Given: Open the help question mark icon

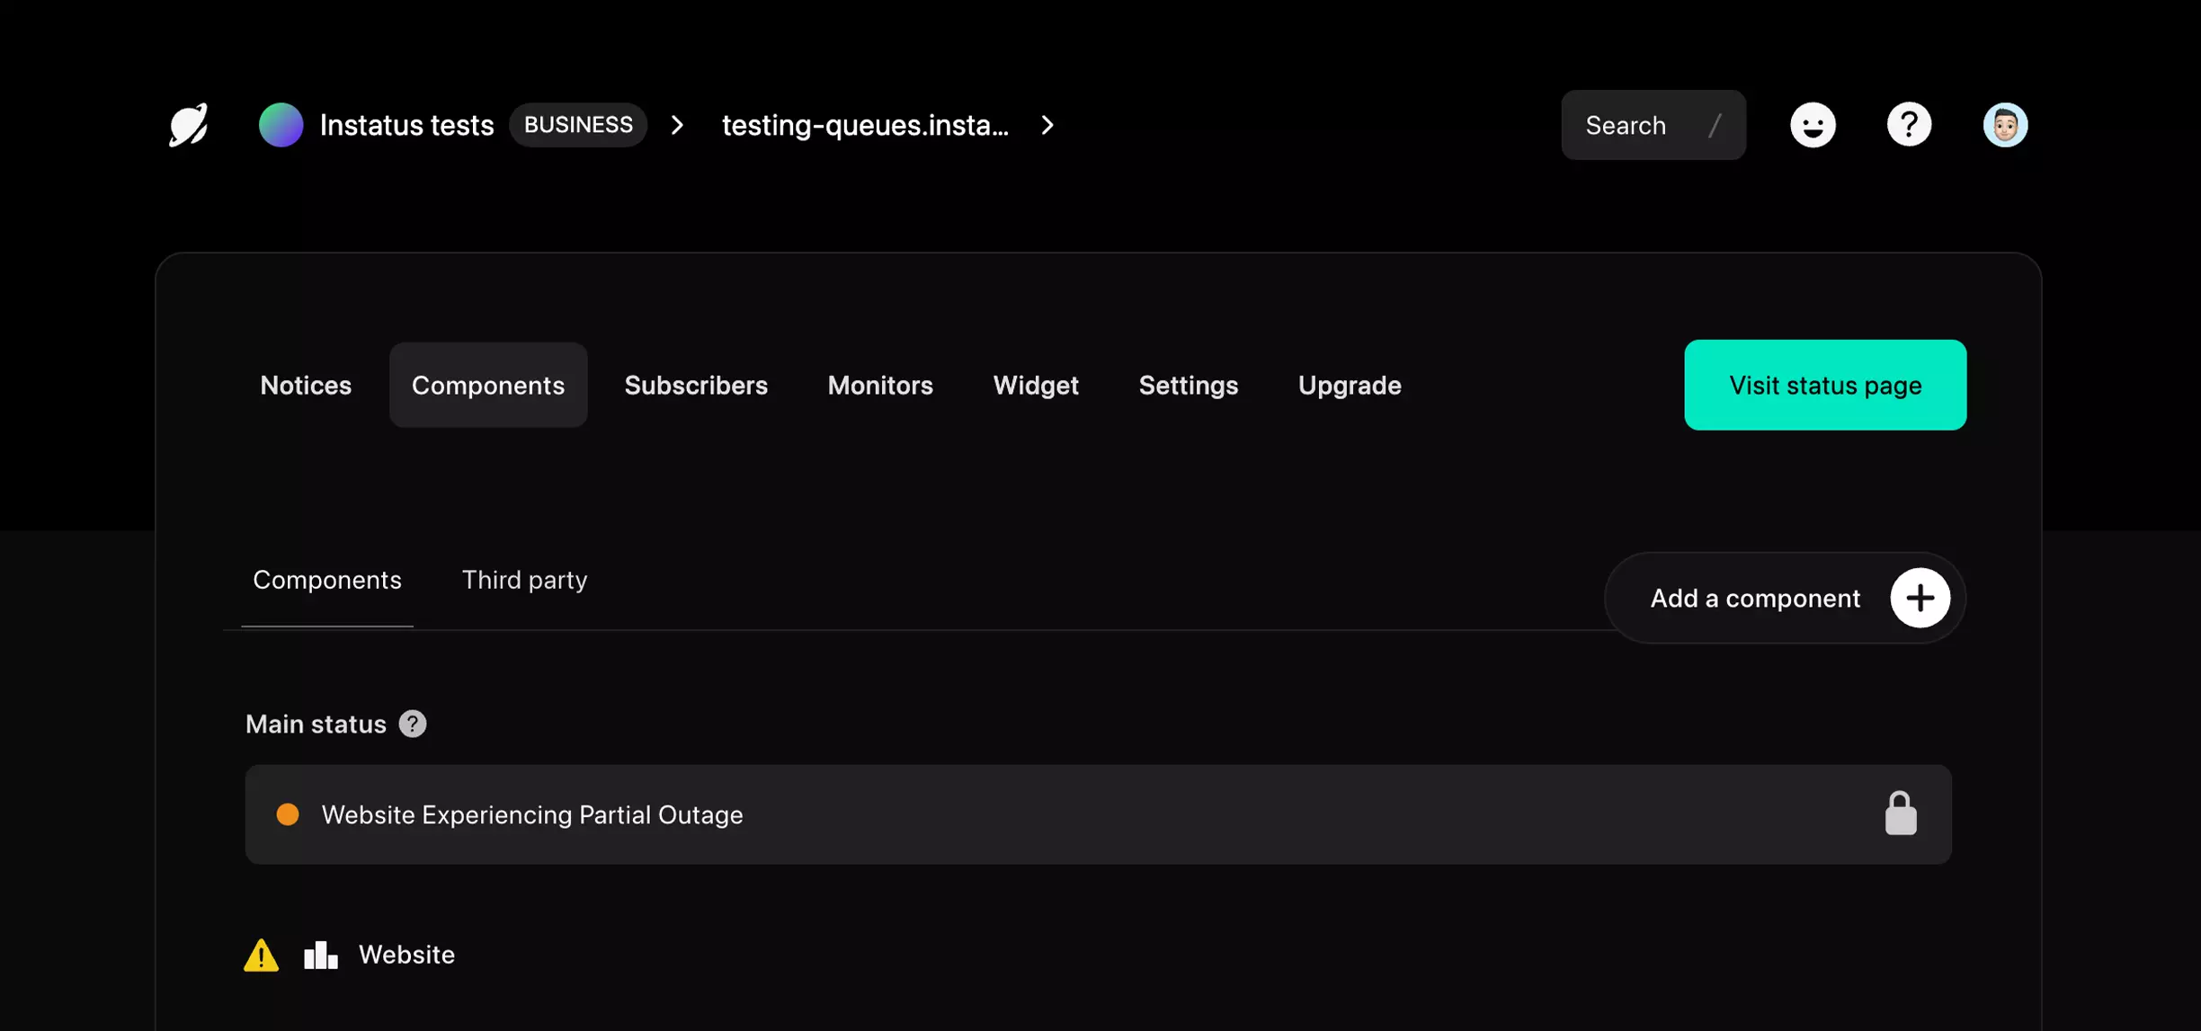Looking at the screenshot, I should pyautogui.click(x=1909, y=125).
